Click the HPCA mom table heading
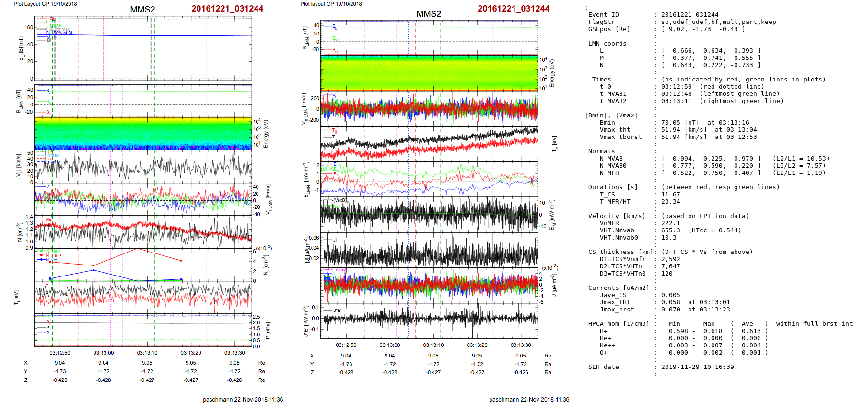 619,324
